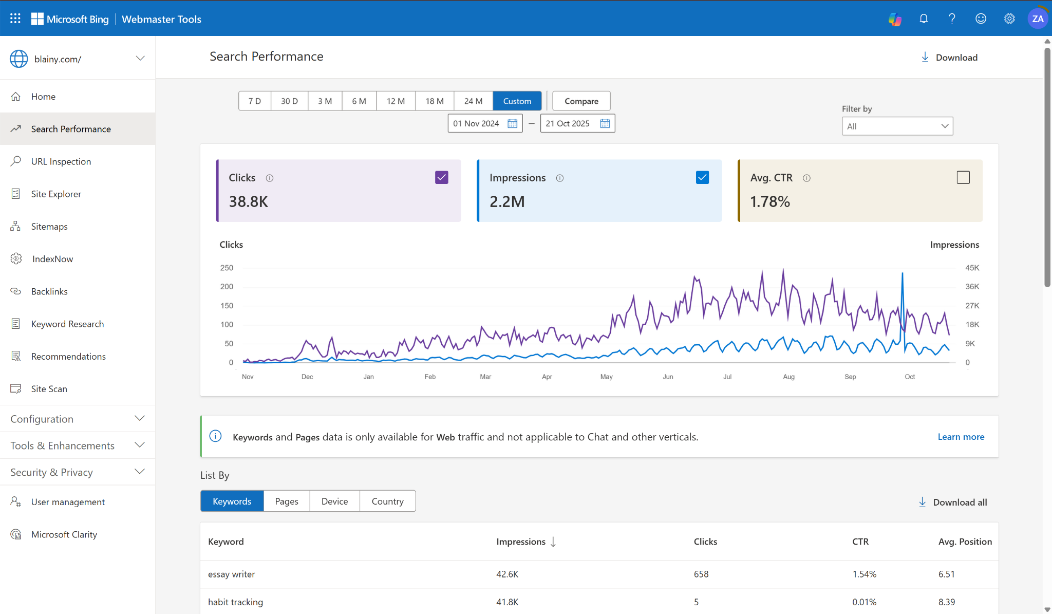Select the Custom date range tab
The width and height of the screenshot is (1052, 614).
pos(517,101)
